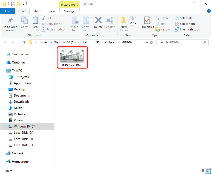This screenshot has height=174, width=212.
Task: Switch to the View tab
Action: (x=52, y=11)
